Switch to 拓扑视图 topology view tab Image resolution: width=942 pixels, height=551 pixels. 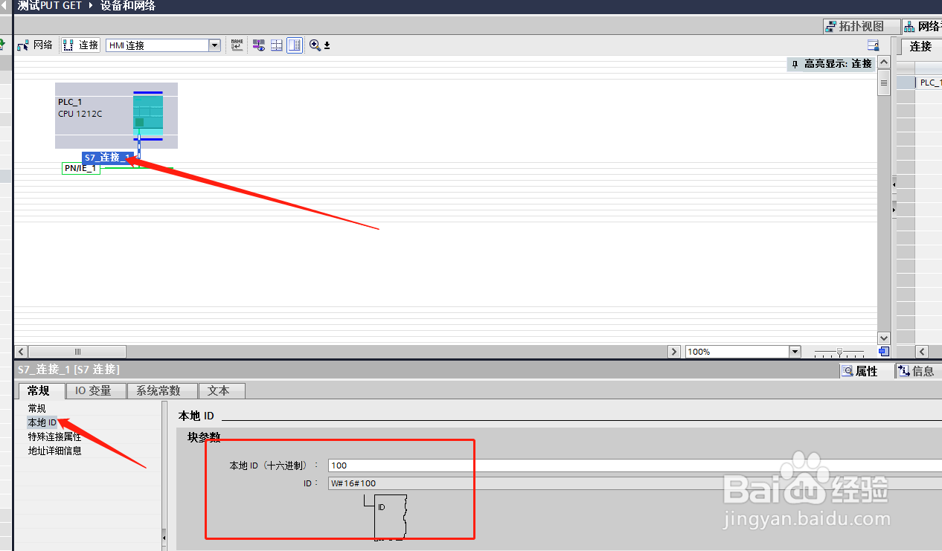[x=862, y=27]
